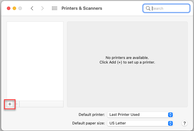Viewport: 194px width, 131px height.
Task: Click blue arrows beside Last Printer Used
Action: coord(170,115)
